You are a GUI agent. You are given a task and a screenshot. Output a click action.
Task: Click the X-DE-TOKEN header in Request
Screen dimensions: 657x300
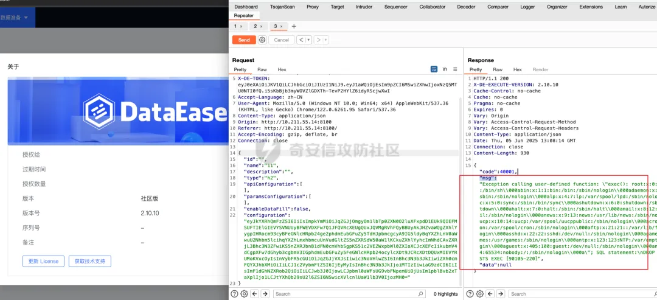pos(255,78)
